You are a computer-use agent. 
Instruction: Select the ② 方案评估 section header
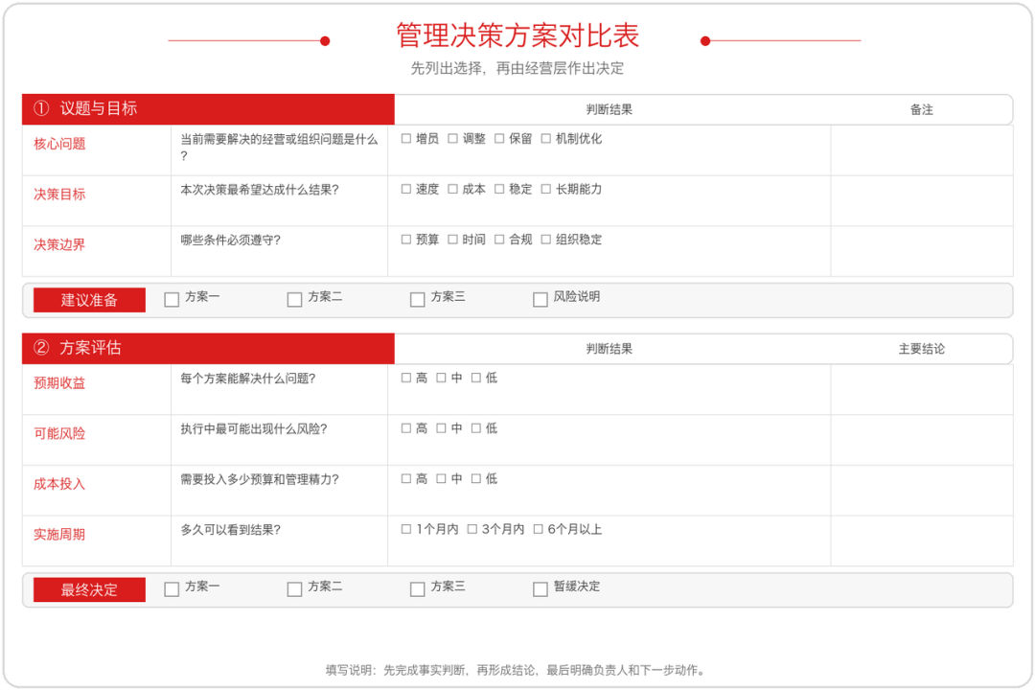click(208, 348)
